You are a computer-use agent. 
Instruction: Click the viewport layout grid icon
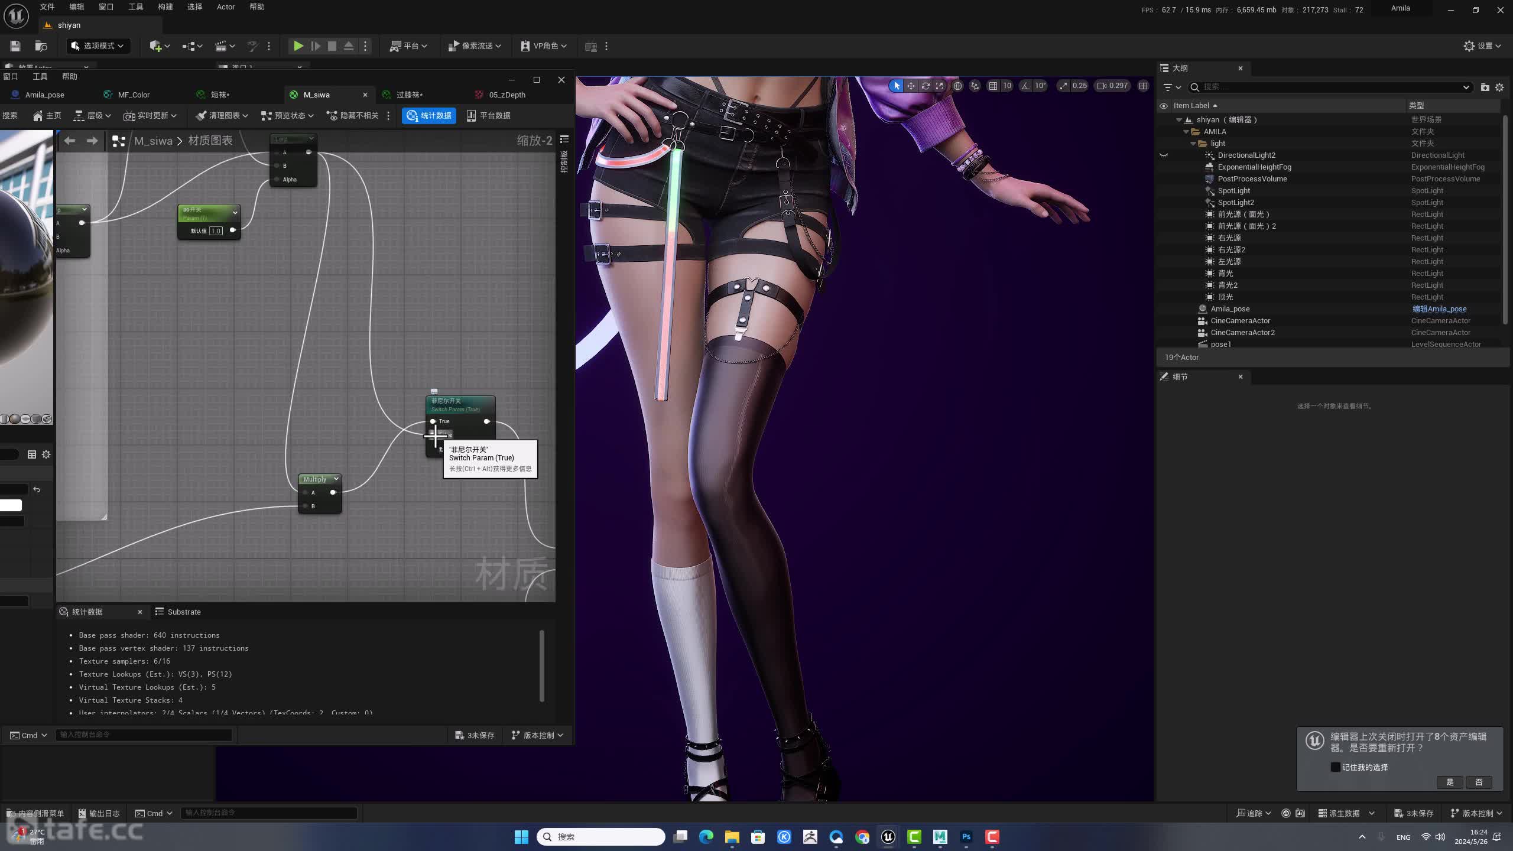(x=1144, y=86)
